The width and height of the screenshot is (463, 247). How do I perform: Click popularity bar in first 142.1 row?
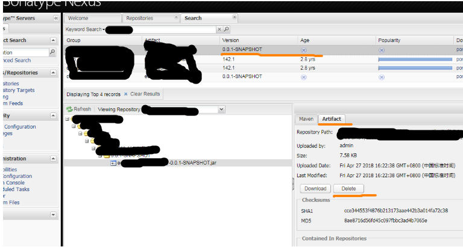[415, 59]
